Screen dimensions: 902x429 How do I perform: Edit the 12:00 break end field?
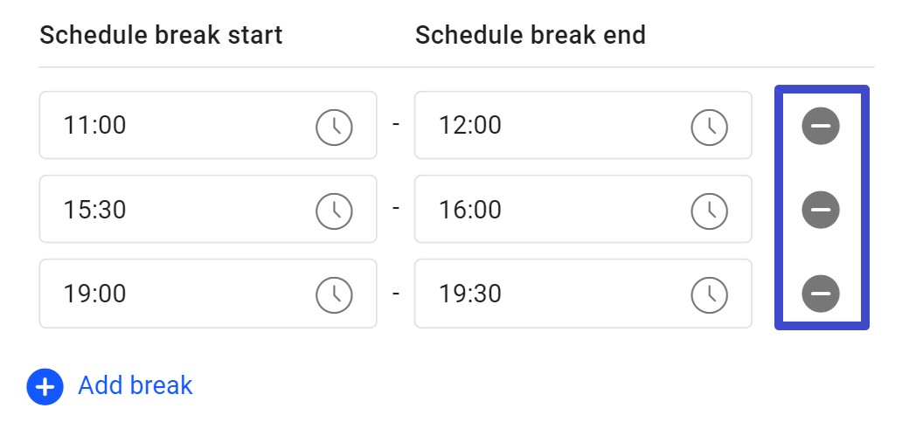(x=583, y=125)
